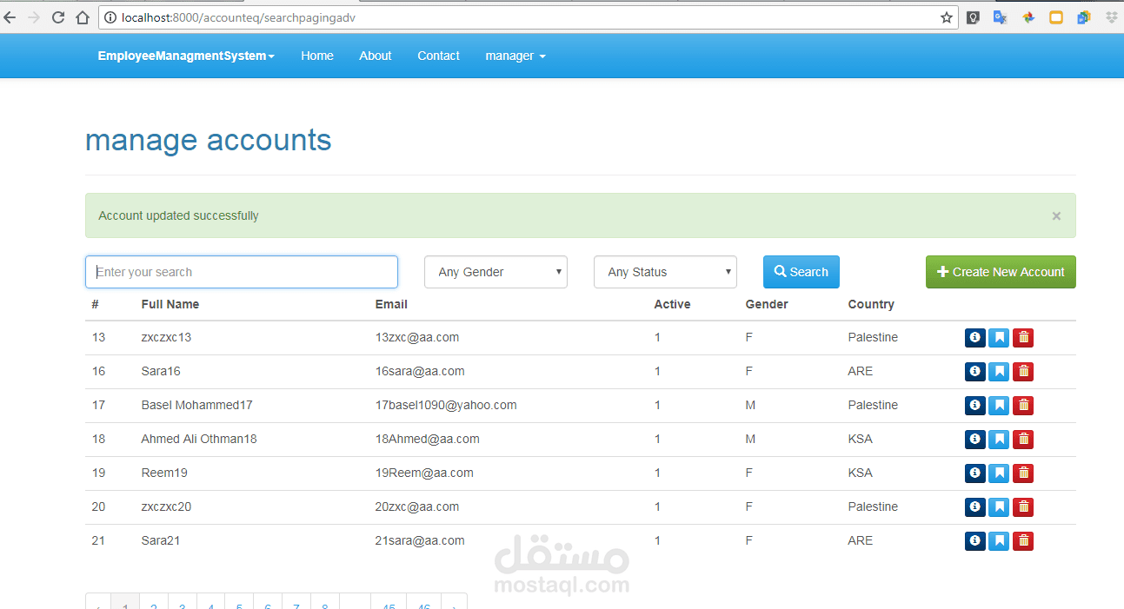This screenshot has width=1124, height=609.
Task: Go to the About page
Action: coord(375,56)
